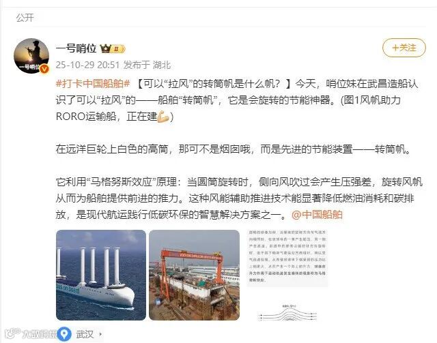437x343 pixels.
Task: Open the rotor sail ship rendering image
Action: coord(101,275)
